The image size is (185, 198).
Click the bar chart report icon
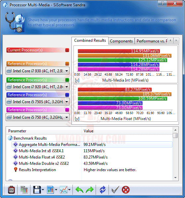point(50,190)
